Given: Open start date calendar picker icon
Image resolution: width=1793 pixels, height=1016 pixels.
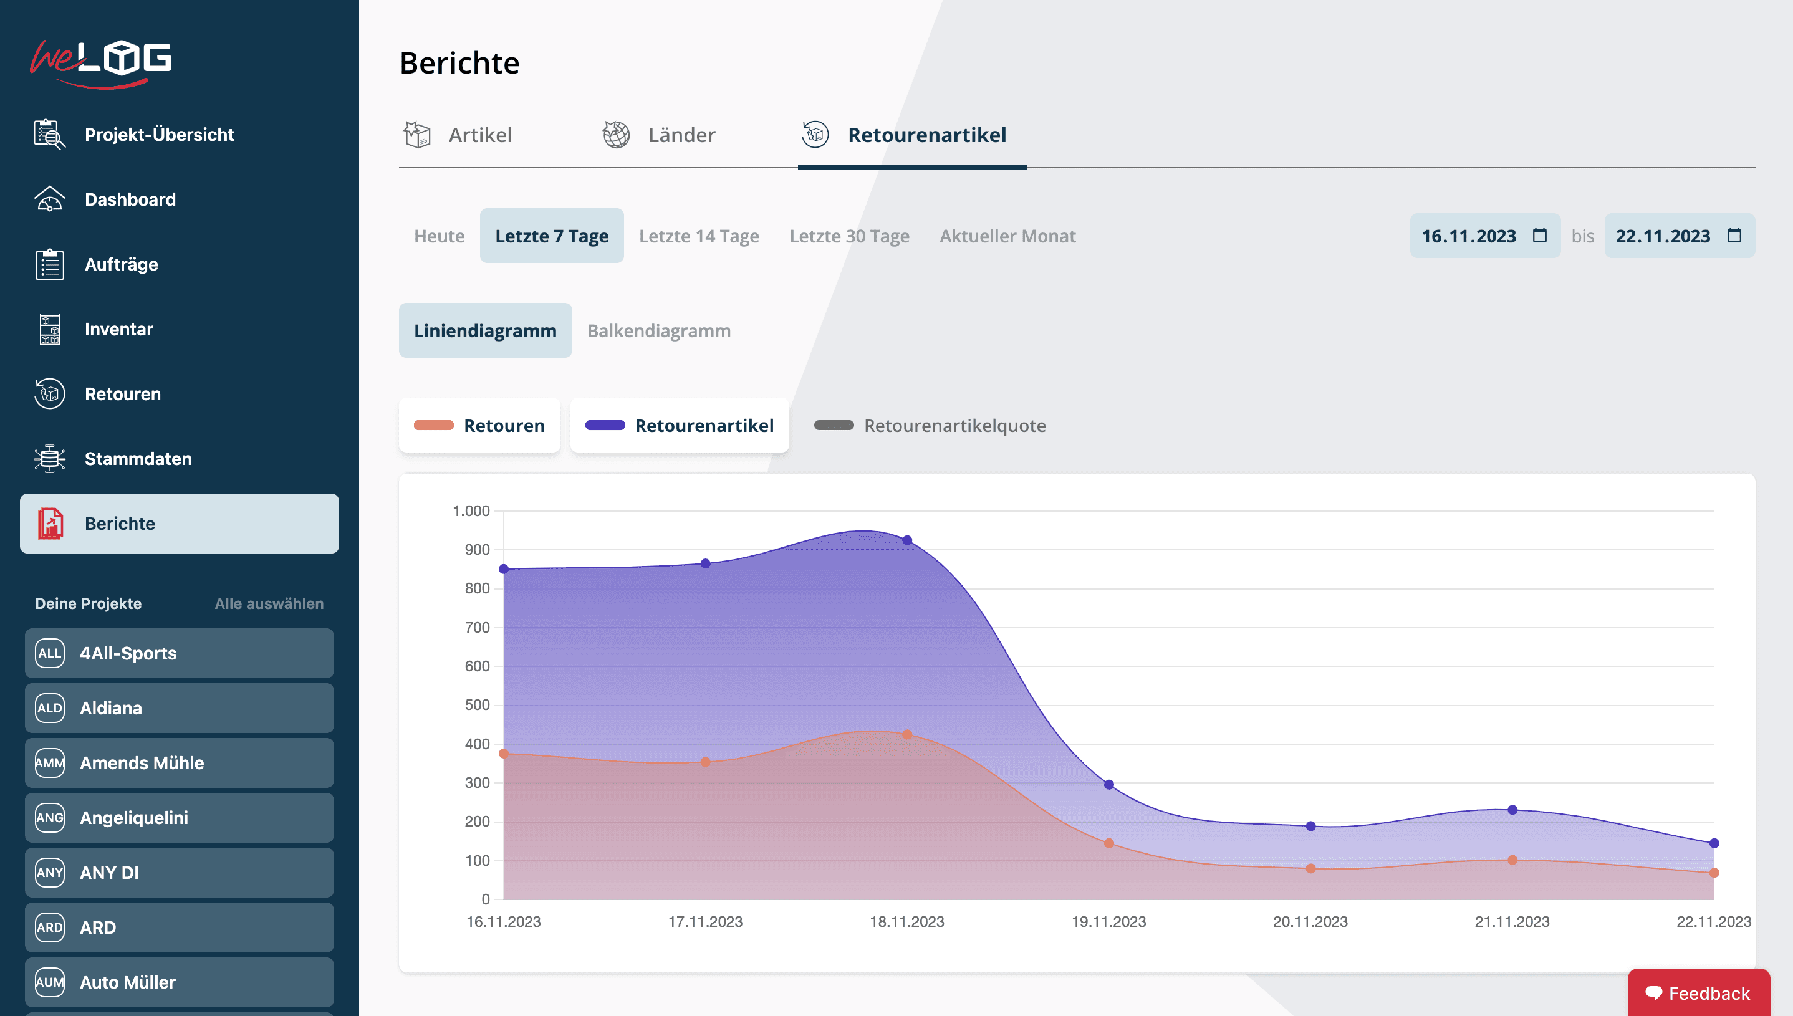Looking at the screenshot, I should tap(1539, 236).
